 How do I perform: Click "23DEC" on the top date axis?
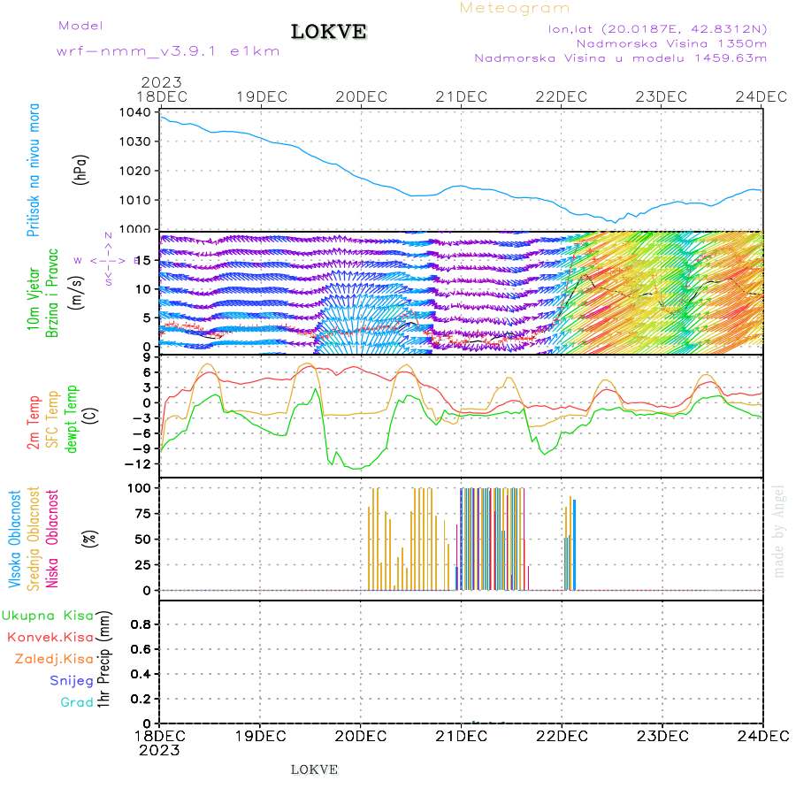[x=662, y=97]
